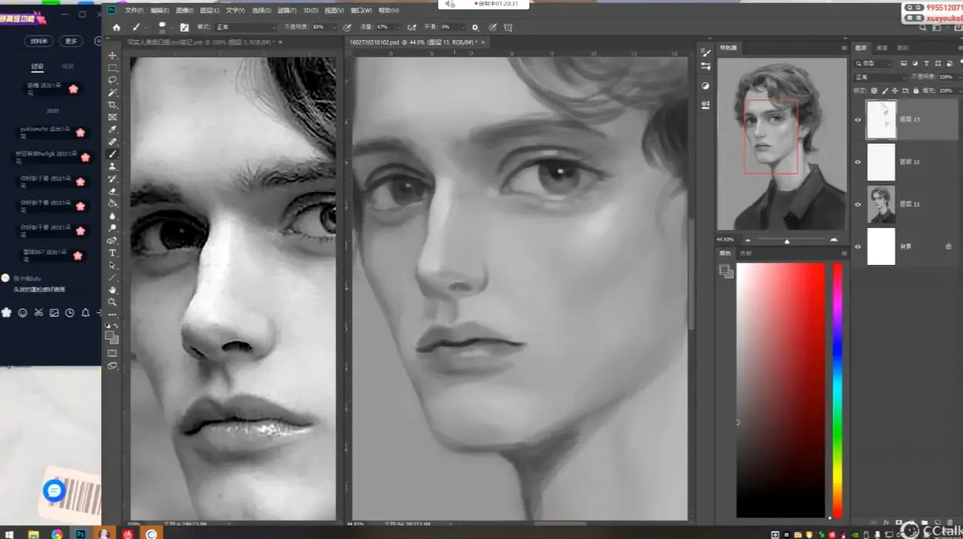Select the Eraser tool
The width and height of the screenshot is (963, 539).
[113, 191]
